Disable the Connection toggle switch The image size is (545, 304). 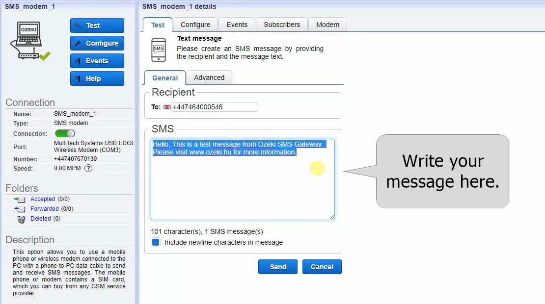(64, 133)
